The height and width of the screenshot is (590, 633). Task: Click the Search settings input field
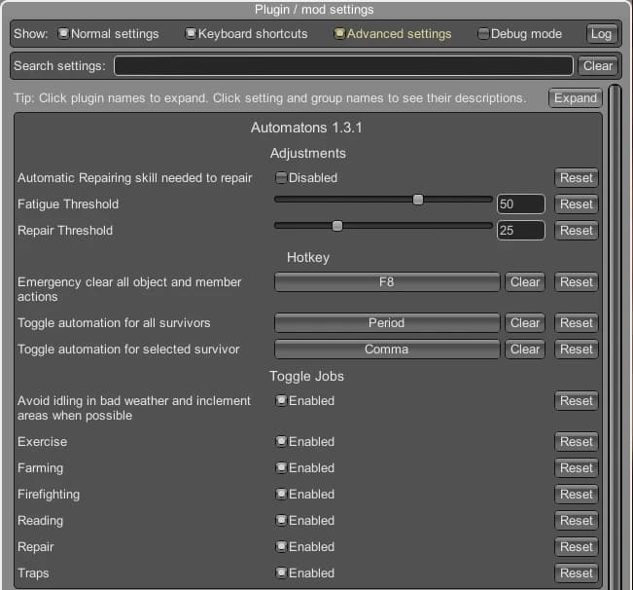tap(343, 66)
